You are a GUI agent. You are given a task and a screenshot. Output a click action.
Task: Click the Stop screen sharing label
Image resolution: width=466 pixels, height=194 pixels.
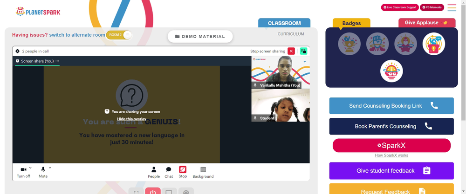[x=267, y=51]
